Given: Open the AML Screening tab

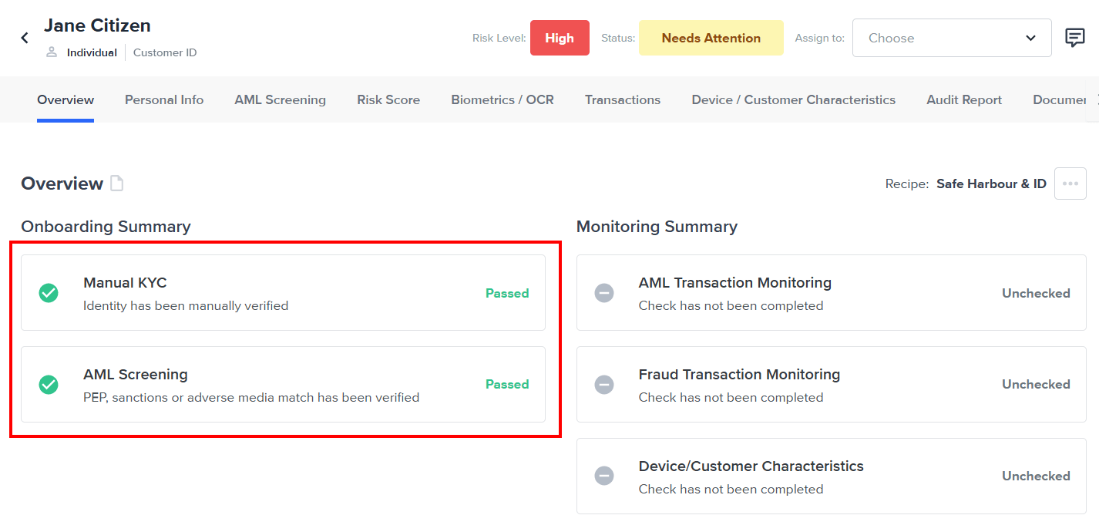Looking at the screenshot, I should pyautogui.click(x=280, y=99).
